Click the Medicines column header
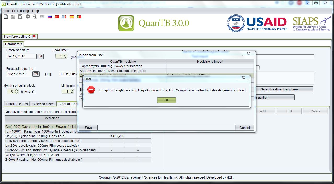The height and width of the screenshot is (184, 334). 52,118
